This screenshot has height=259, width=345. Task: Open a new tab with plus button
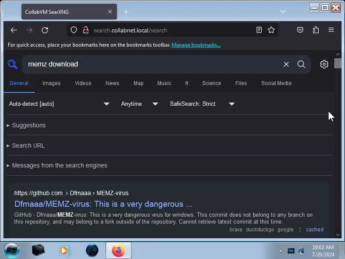(126, 12)
